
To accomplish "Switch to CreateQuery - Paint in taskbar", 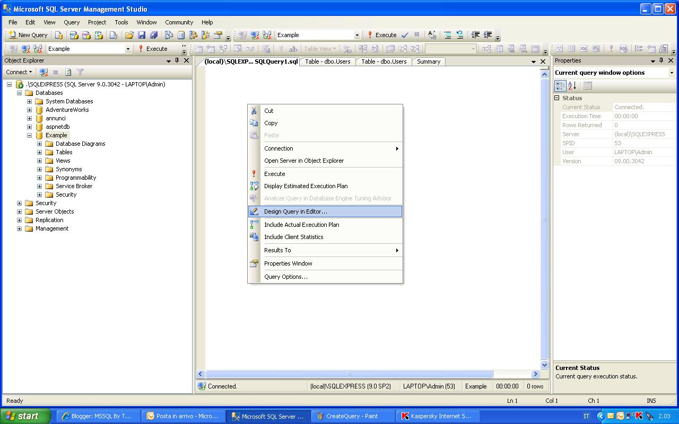I will click(353, 416).
